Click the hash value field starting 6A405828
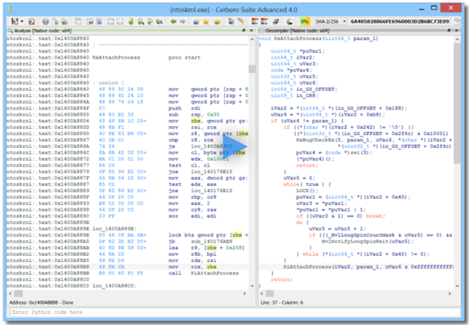 (x=401, y=22)
